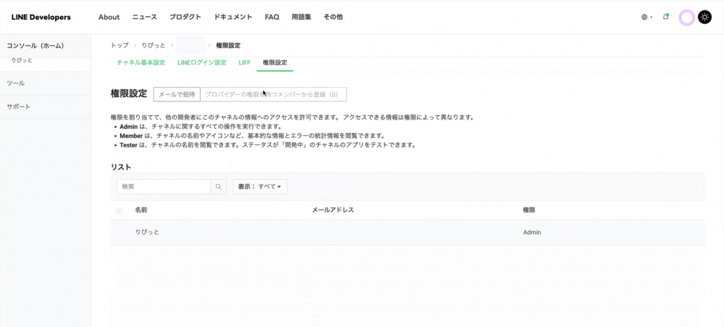Click the メールで招待 button
724x327 pixels.
[x=177, y=94]
